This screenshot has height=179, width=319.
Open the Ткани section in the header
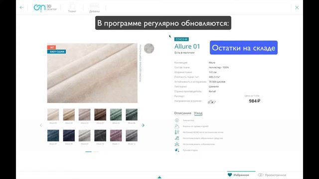pos(72,8)
